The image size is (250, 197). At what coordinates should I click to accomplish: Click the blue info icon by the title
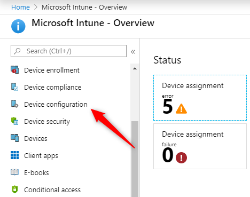point(18,26)
